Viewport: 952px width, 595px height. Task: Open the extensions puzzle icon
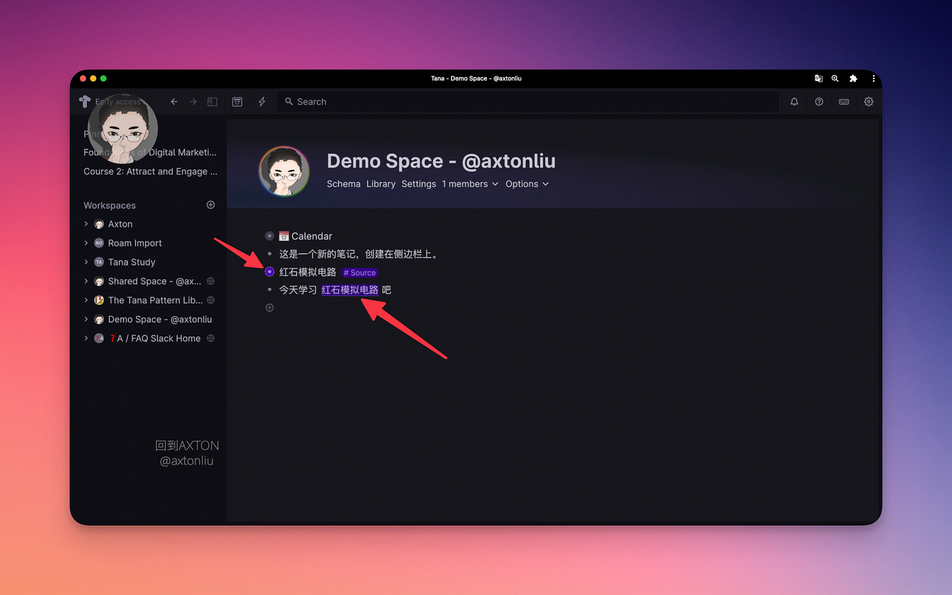853,78
